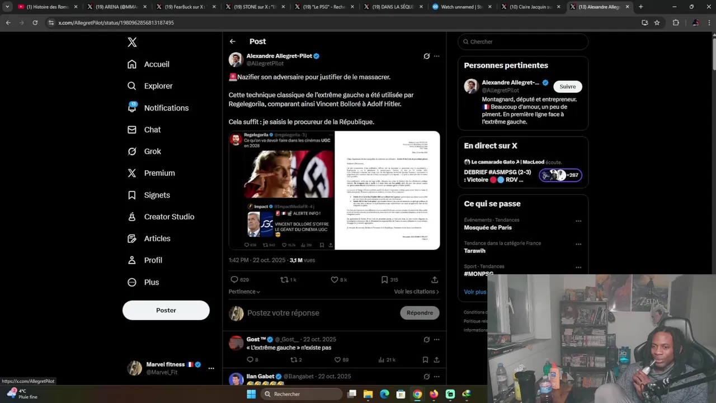Open more options on main post
The image size is (716, 403).
437,56
